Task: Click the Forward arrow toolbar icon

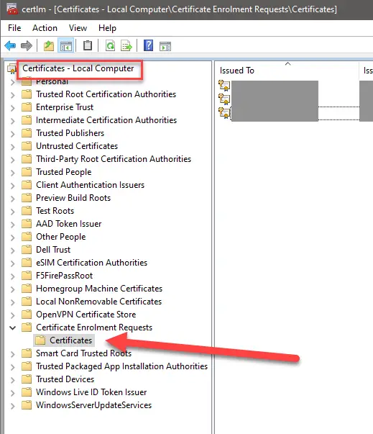Action: coord(27,45)
